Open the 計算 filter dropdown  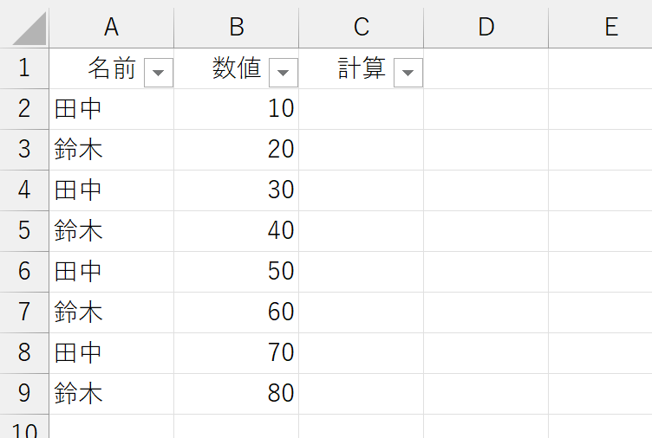pos(407,73)
